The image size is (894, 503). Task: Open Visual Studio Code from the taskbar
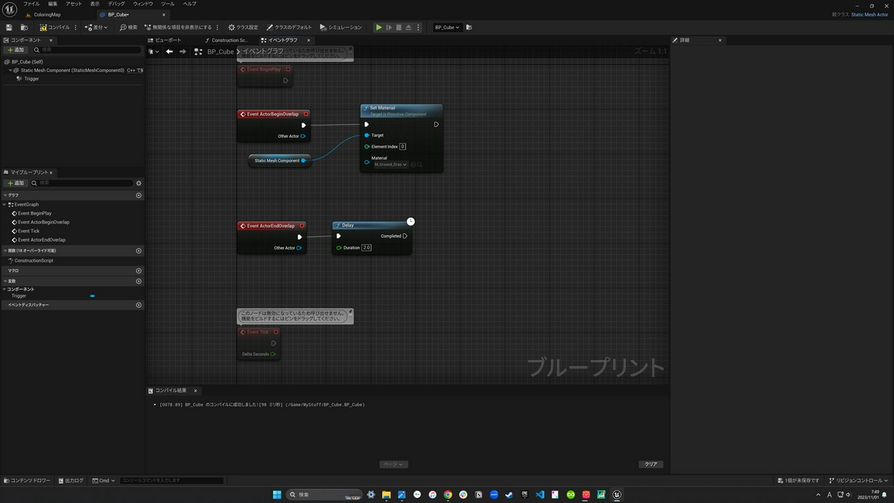pos(540,494)
